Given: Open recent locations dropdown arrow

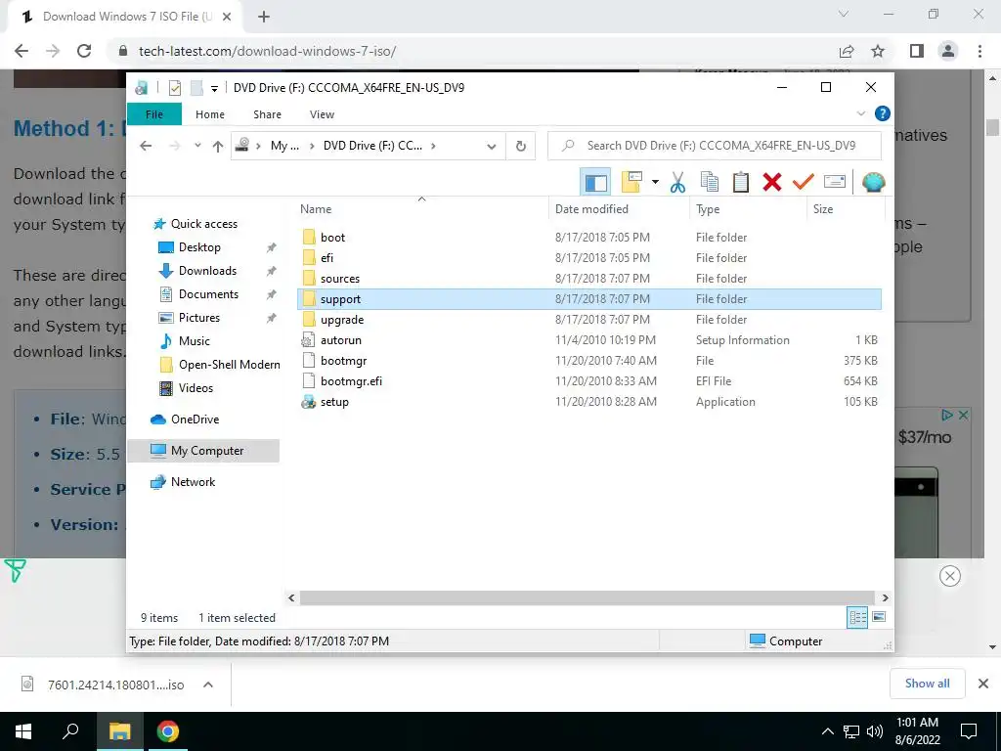Looking at the screenshot, I should pos(197,146).
